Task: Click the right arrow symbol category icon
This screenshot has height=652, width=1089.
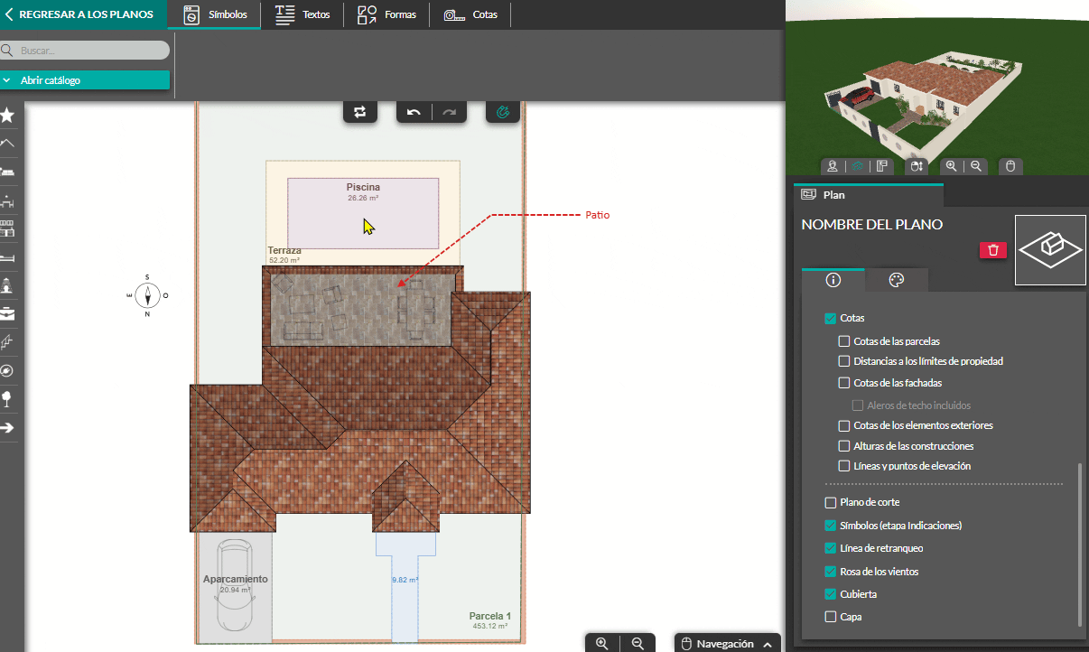Action: click(7, 427)
